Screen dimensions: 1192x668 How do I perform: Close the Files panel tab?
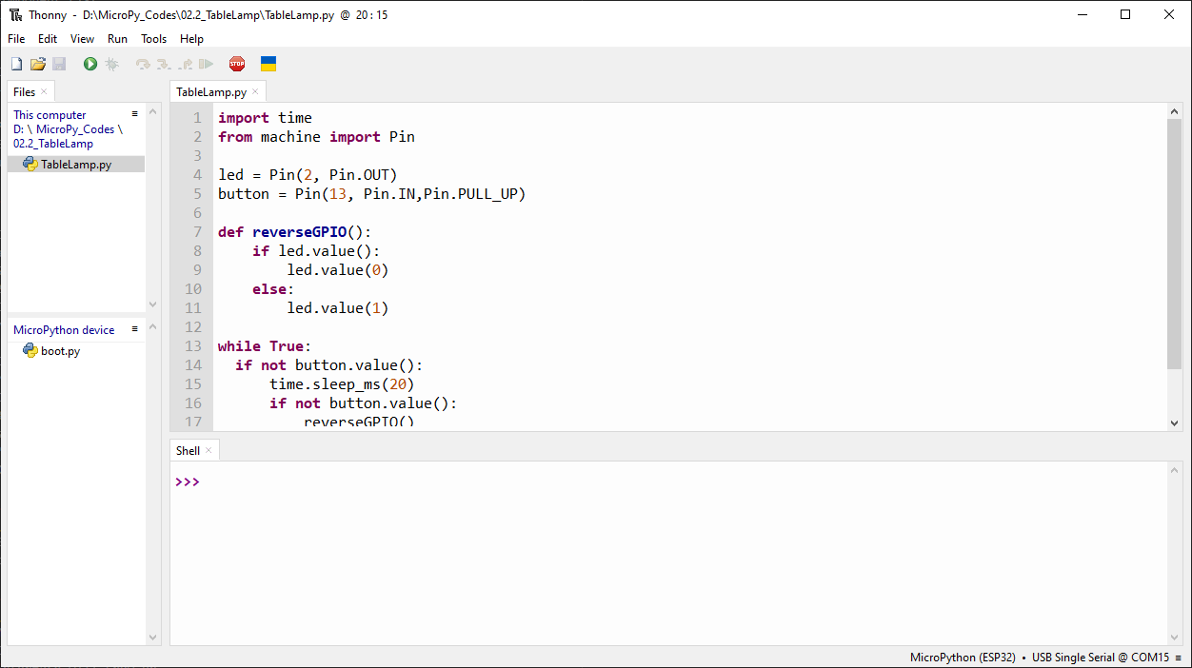[44, 91]
